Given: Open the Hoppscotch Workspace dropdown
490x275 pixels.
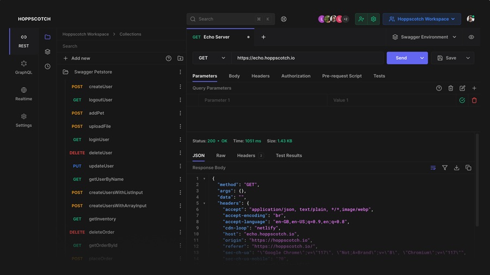Looking at the screenshot, I should click(x=421, y=19).
